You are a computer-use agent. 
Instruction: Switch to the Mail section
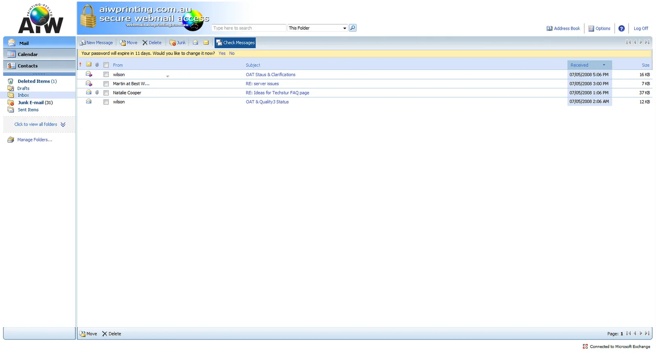[x=39, y=43]
